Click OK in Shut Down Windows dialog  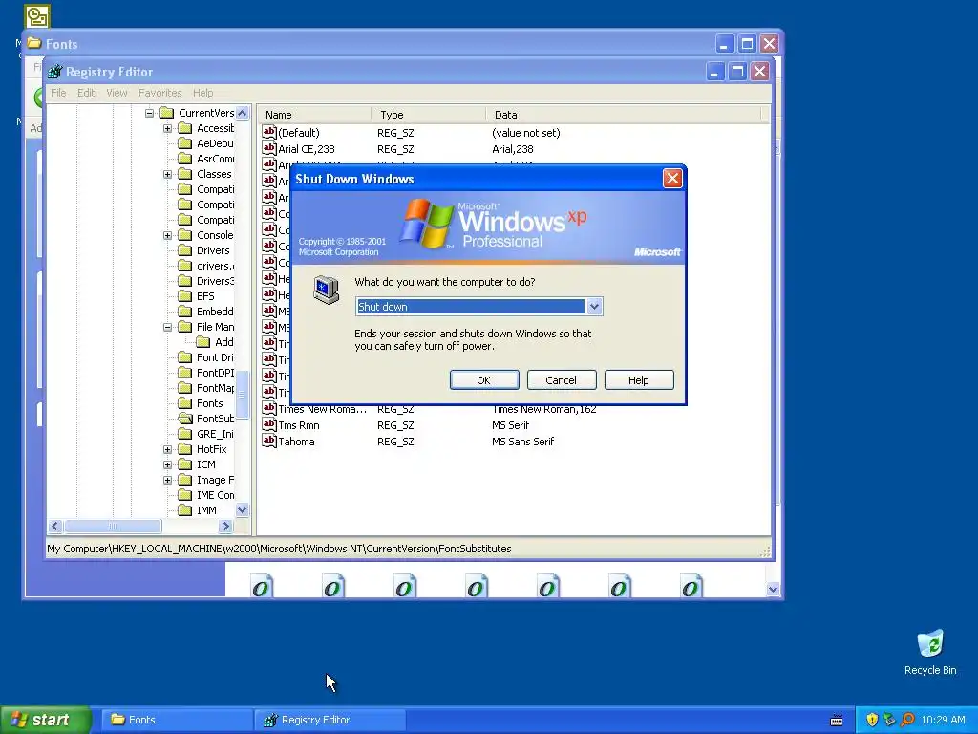[x=484, y=380]
